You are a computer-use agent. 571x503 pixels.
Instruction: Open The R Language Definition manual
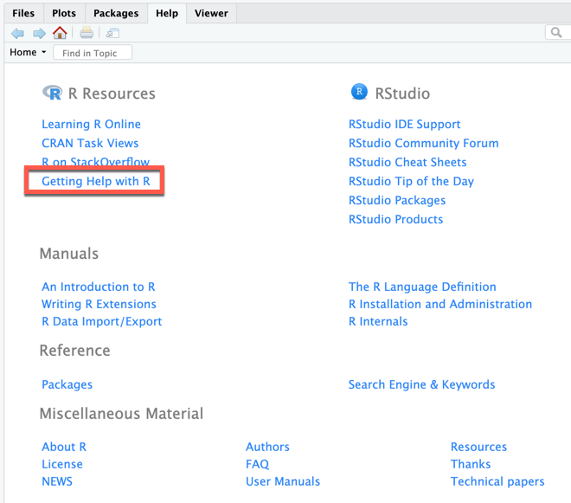(x=422, y=287)
